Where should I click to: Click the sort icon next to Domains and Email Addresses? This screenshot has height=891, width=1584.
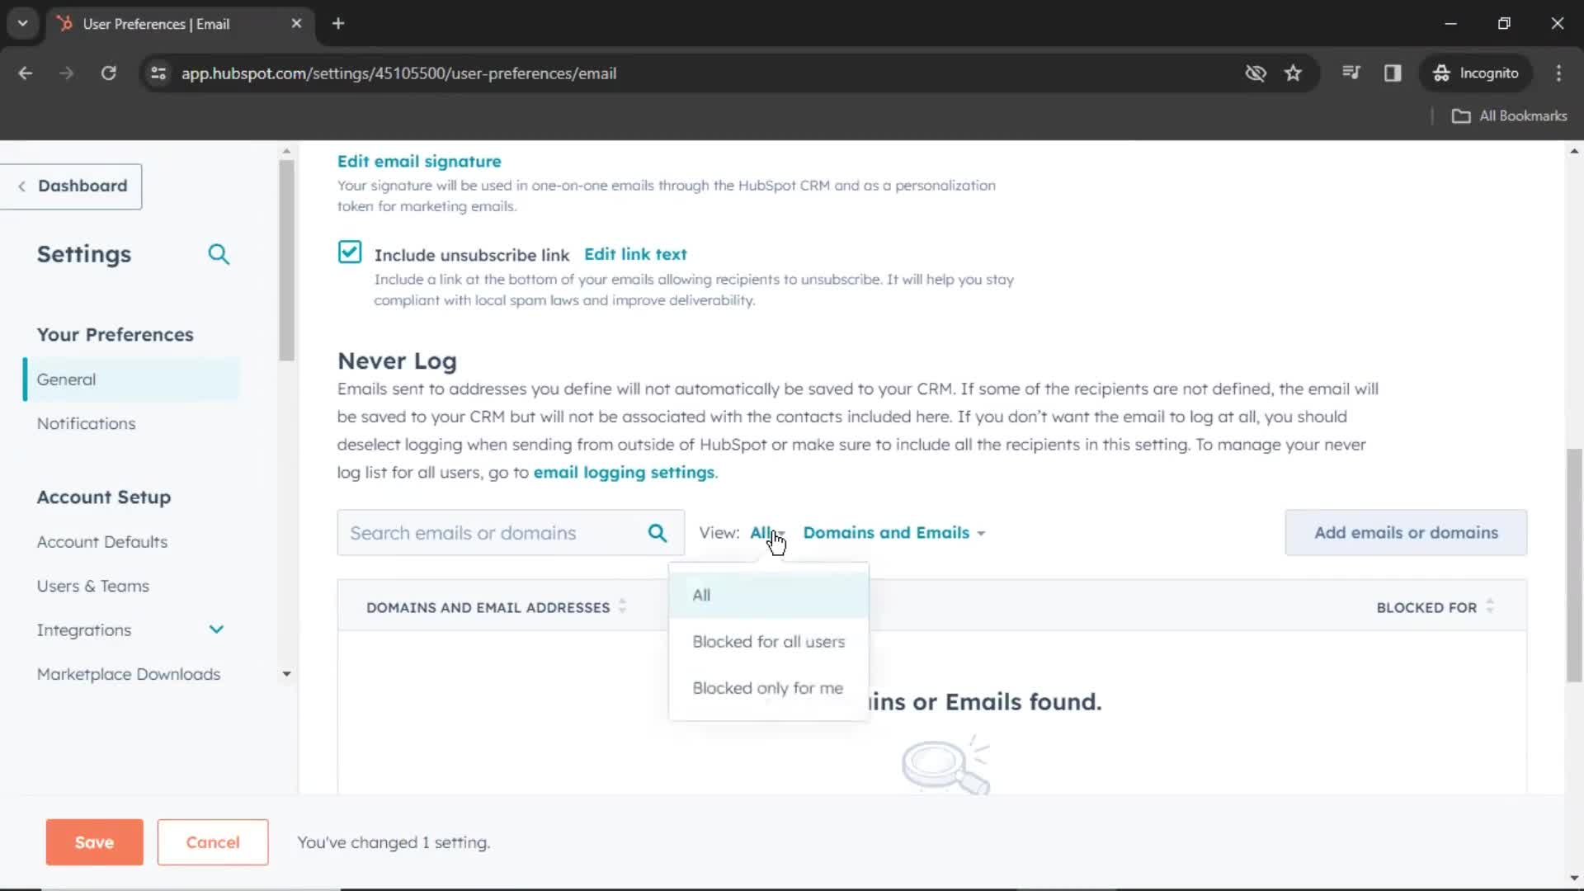pos(624,606)
